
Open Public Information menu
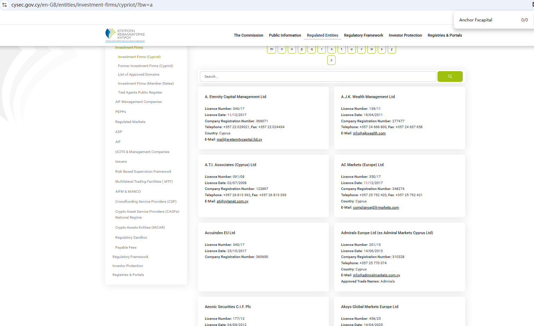(x=285, y=35)
